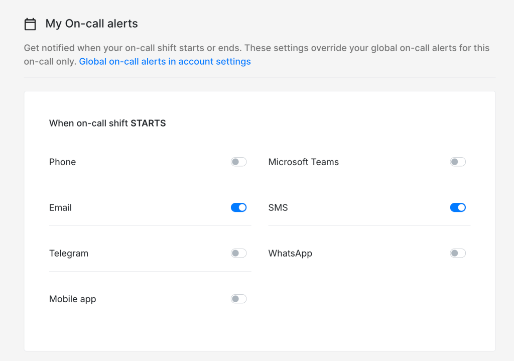Screen dimensions: 514x361
Task: Click the Email label text
Action: click(x=60, y=207)
